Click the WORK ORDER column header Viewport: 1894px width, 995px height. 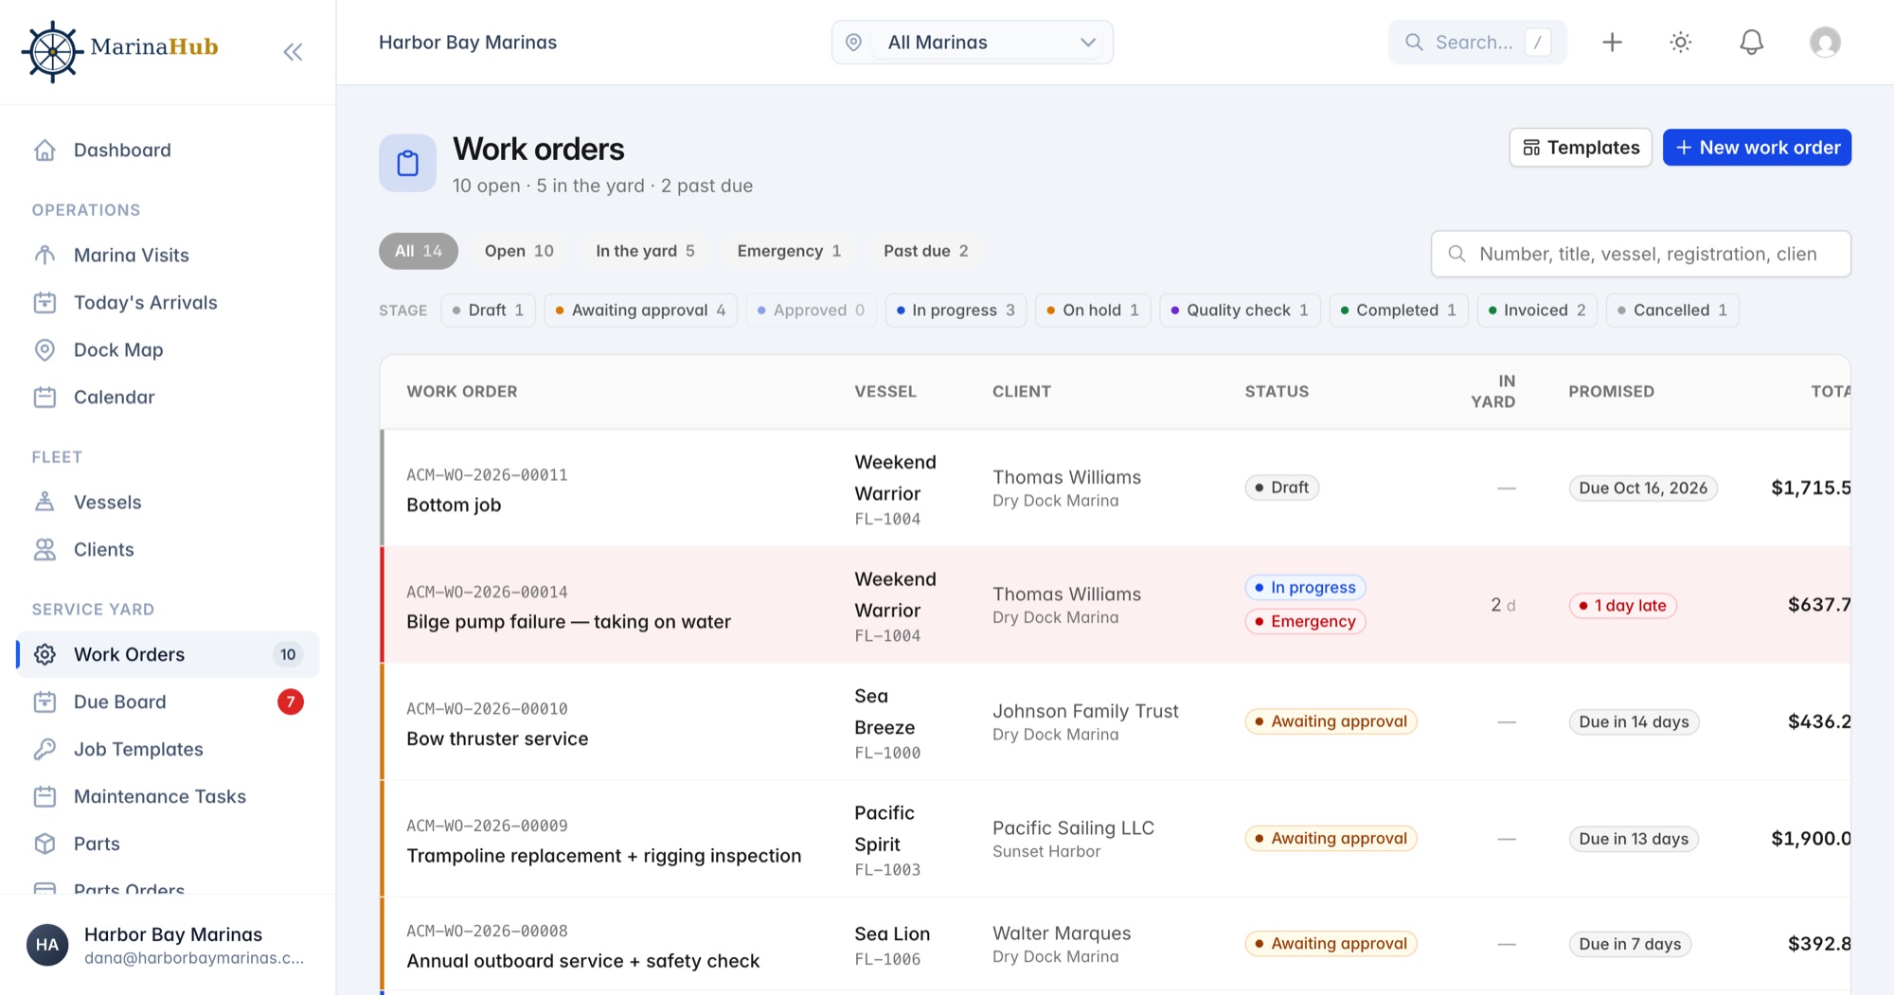(462, 392)
